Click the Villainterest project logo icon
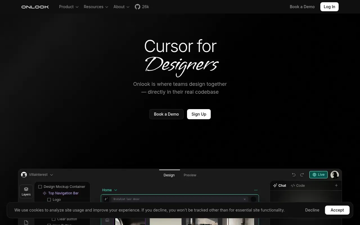Screen dimensions: 360x225 click(24, 175)
